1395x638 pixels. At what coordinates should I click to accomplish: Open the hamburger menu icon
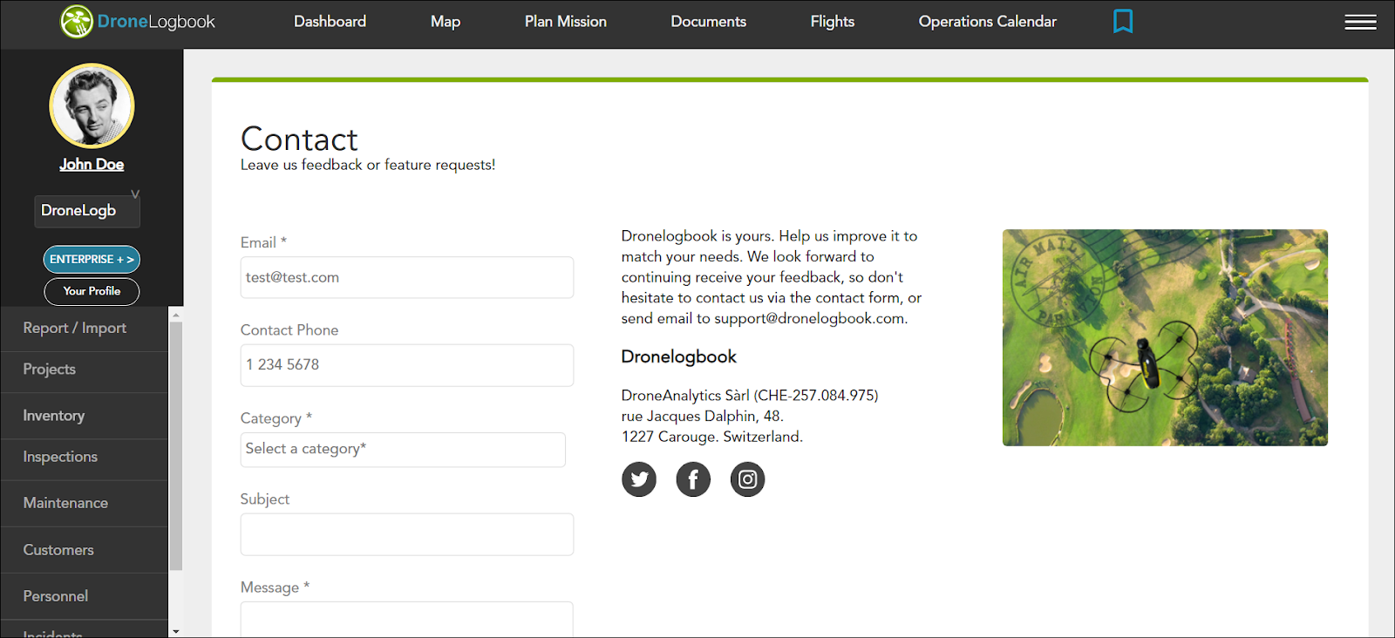tap(1360, 22)
